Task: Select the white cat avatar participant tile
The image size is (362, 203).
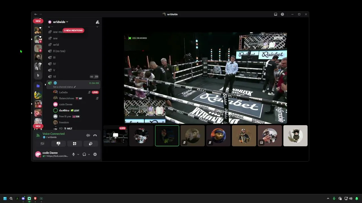Action: click(x=295, y=136)
